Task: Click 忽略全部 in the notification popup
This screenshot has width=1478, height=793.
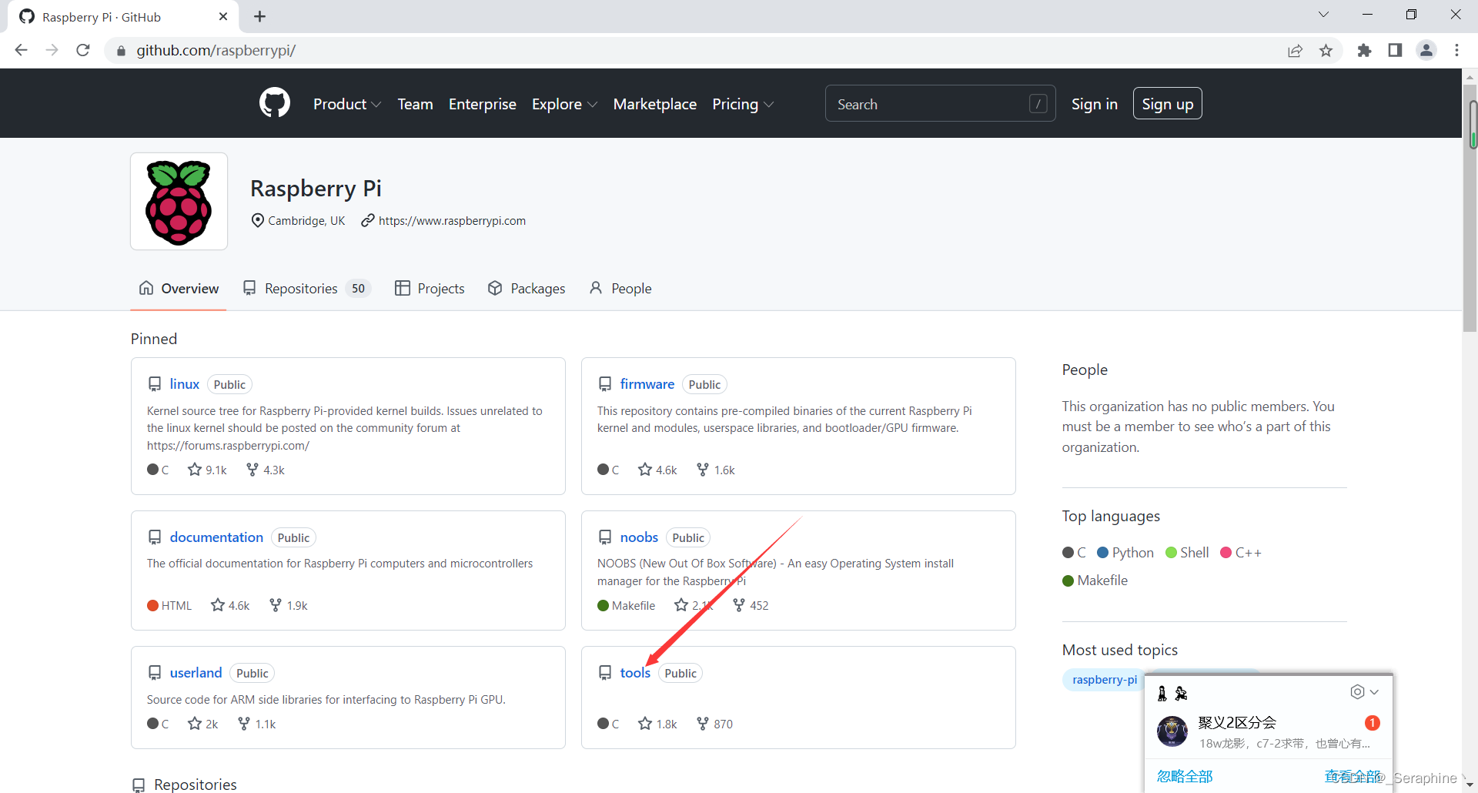Action: 1185,776
